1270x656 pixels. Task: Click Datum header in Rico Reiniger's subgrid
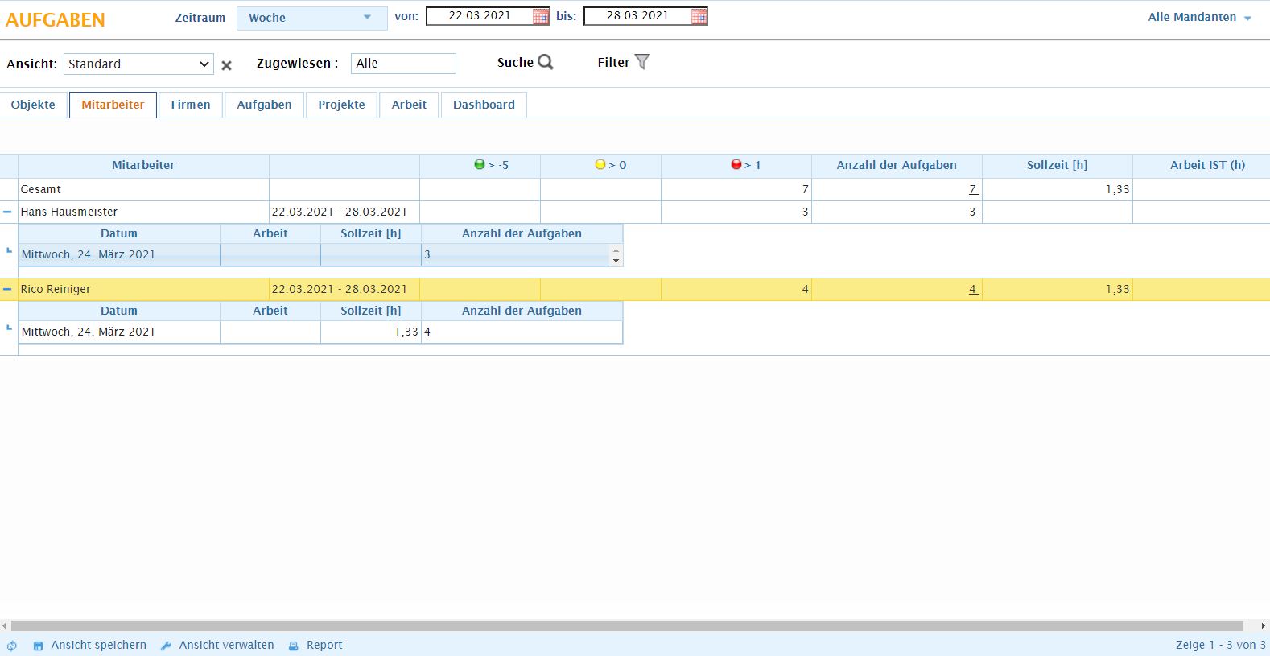point(119,311)
